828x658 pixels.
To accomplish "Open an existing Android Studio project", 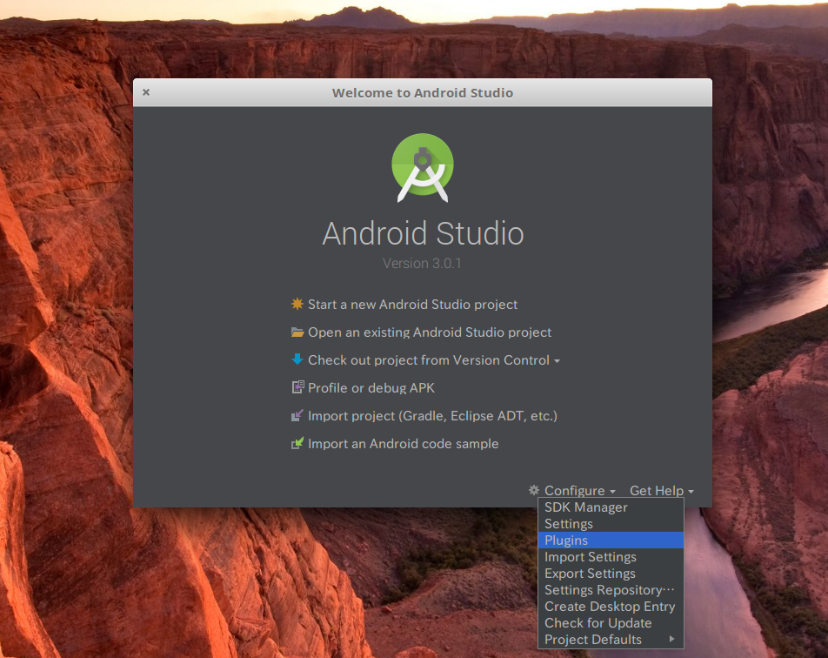I will coord(430,332).
